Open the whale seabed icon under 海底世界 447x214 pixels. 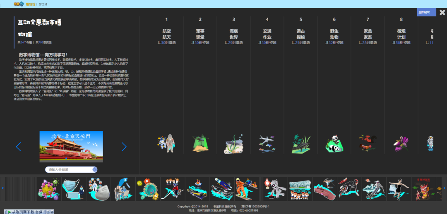point(234,144)
